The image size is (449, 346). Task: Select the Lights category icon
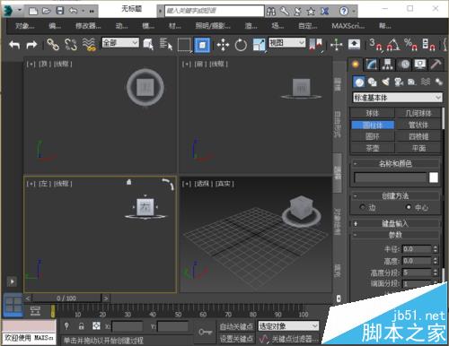tap(385, 82)
